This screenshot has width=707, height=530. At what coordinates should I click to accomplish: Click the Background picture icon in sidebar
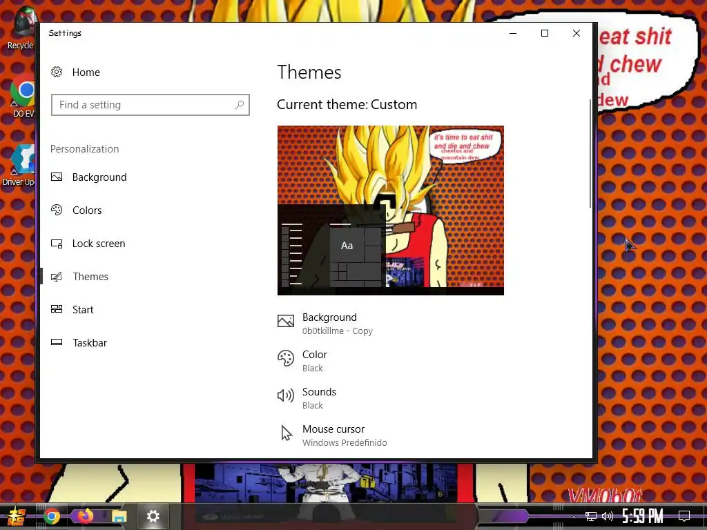[x=57, y=177]
